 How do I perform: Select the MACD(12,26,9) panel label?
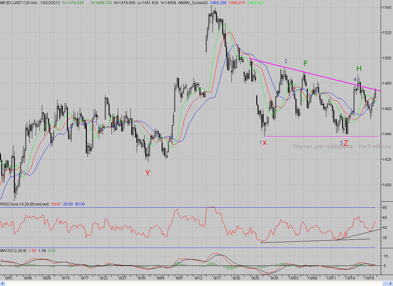(x=14, y=250)
